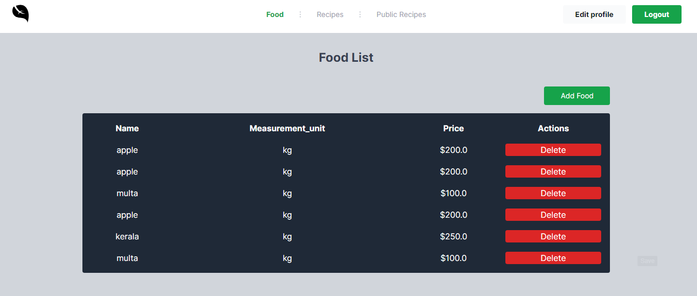The height and width of the screenshot is (296, 697).
Task: Select the kerala name cell
Action: click(x=127, y=236)
